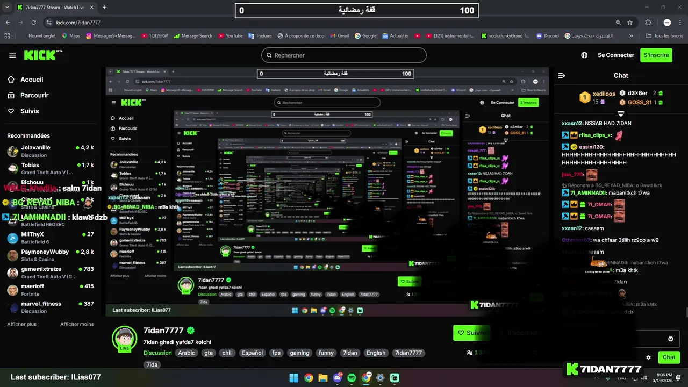Open a new browser tab with plus
Image resolution: width=688 pixels, height=387 pixels.
point(104,8)
